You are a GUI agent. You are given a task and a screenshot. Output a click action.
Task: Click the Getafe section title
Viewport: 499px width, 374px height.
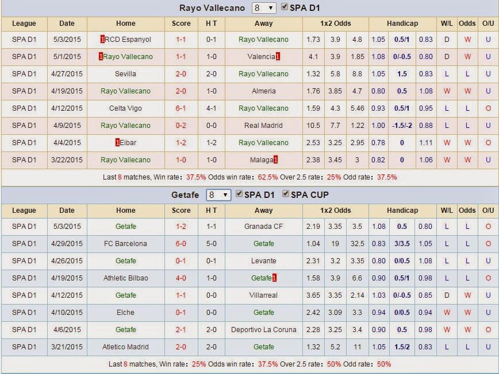(185, 194)
